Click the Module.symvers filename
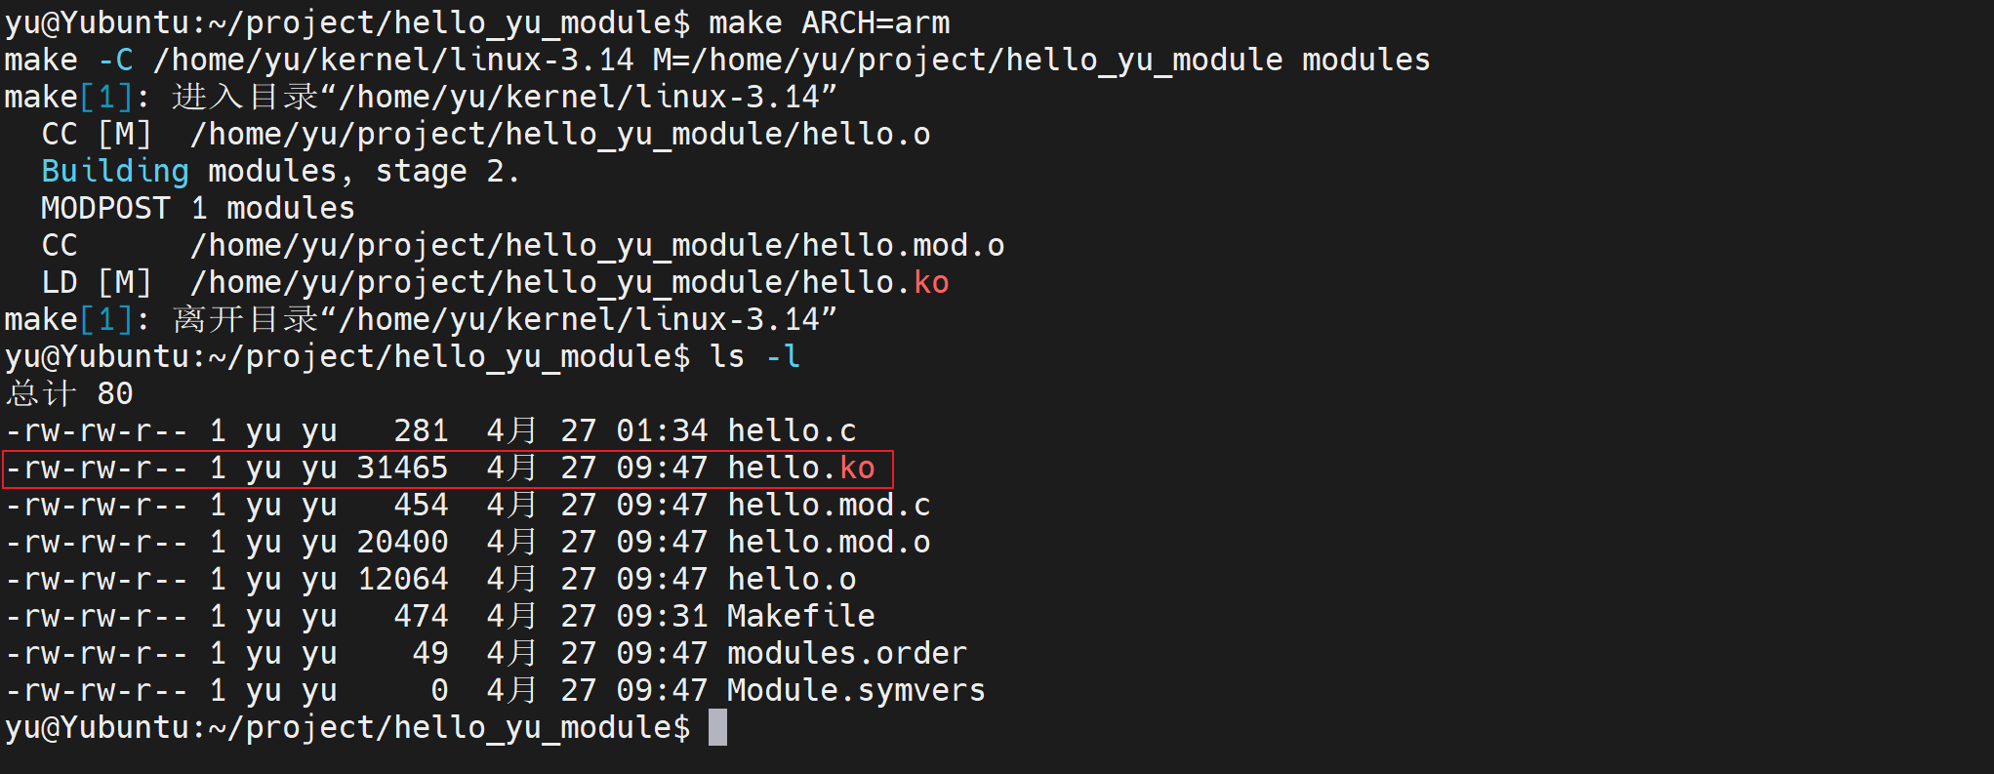1994x774 pixels. pos(856,691)
